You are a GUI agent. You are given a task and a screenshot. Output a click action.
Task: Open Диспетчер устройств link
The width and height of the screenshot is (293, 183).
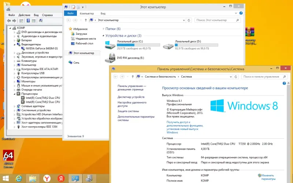131,97
